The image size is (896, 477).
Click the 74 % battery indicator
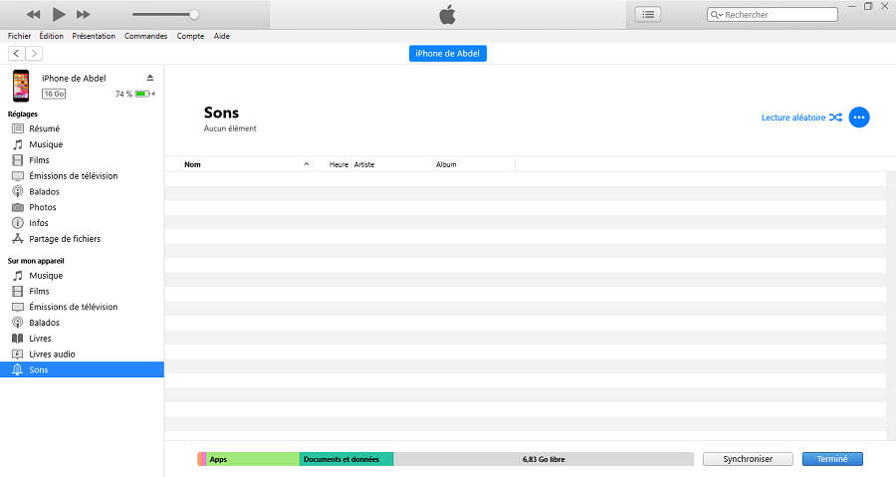[134, 94]
